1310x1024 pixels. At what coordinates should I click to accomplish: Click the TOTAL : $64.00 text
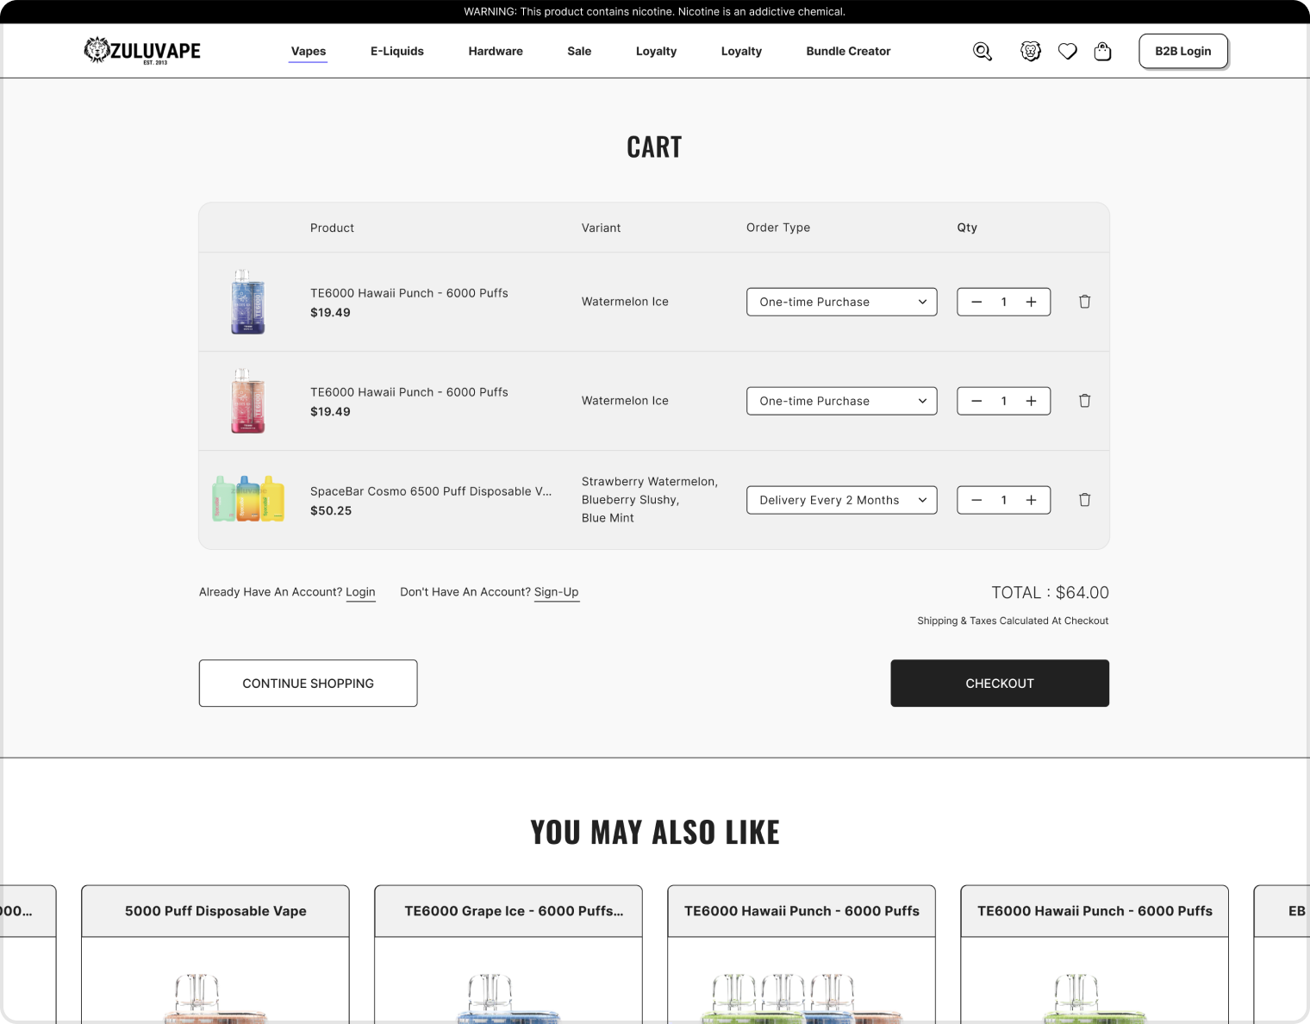click(x=1050, y=593)
